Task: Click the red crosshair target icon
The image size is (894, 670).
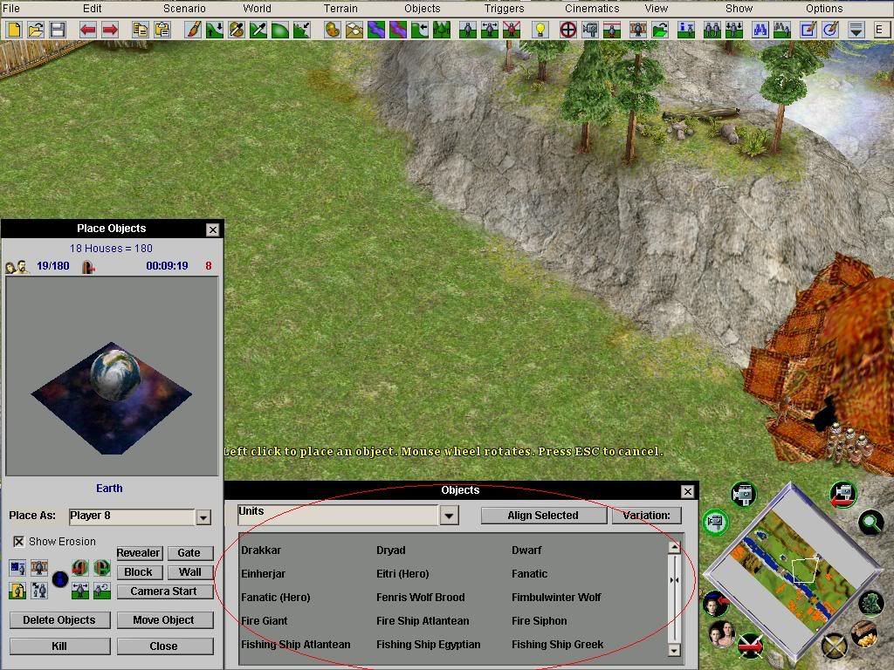Action: click(x=567, y=30)
